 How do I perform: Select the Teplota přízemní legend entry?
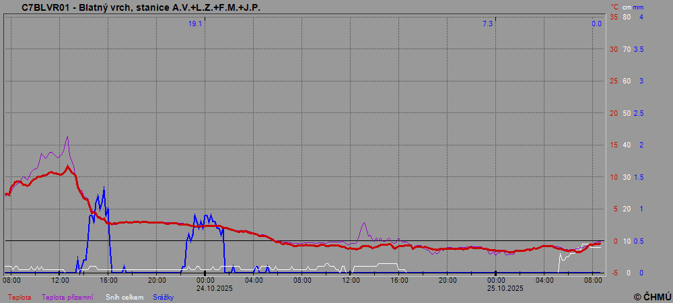tap(67, 297)
